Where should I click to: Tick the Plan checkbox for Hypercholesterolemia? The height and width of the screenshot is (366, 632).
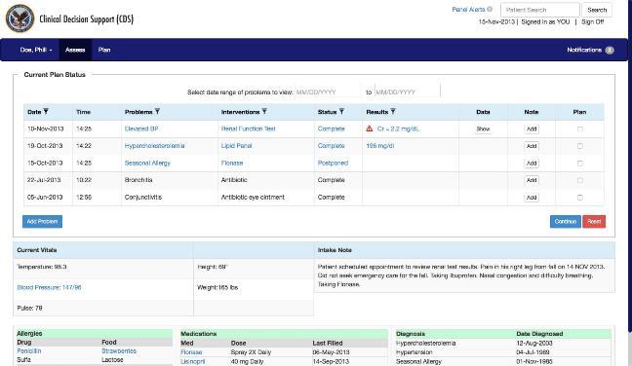coord(580,146)
